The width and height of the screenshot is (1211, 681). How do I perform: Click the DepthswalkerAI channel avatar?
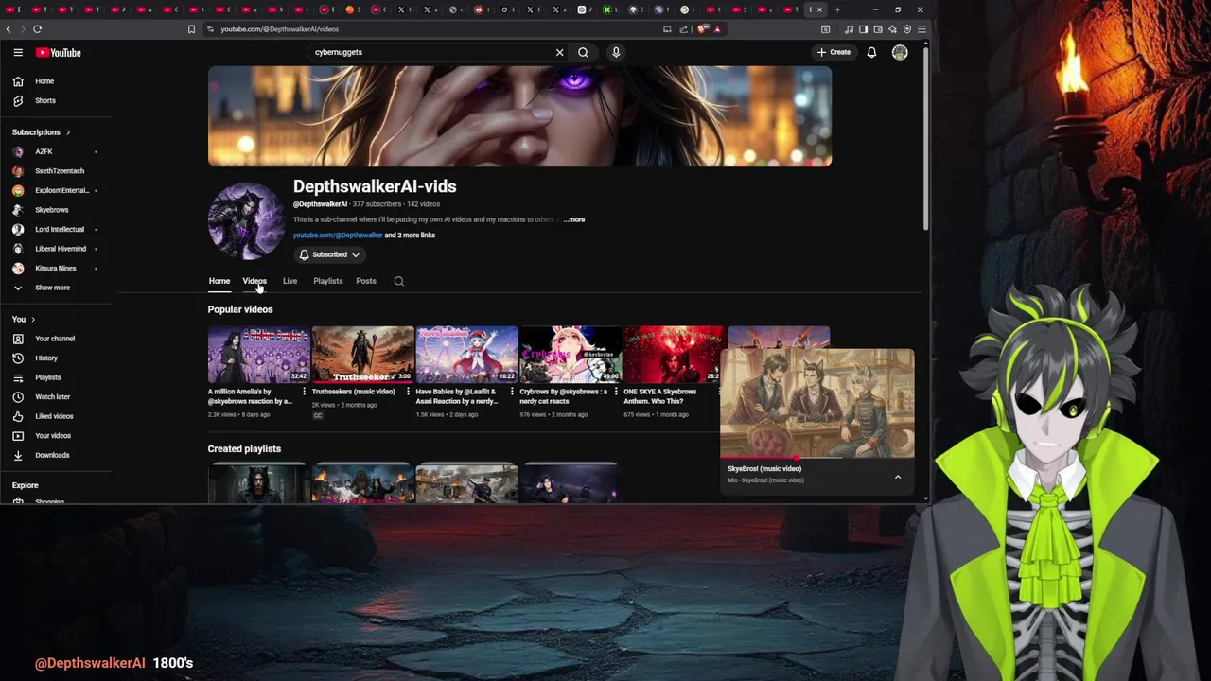coord(246,221)
